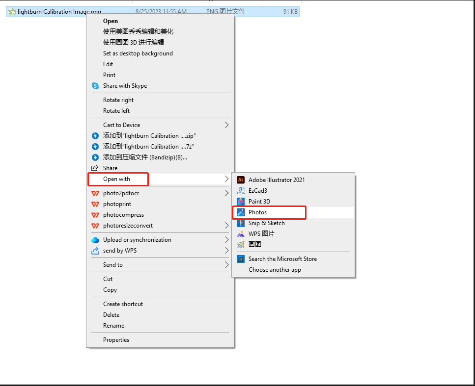Click the 8/25/2023 11:55 AM date cell
This screenshot has height=386, width=475.
pos(161,12)
